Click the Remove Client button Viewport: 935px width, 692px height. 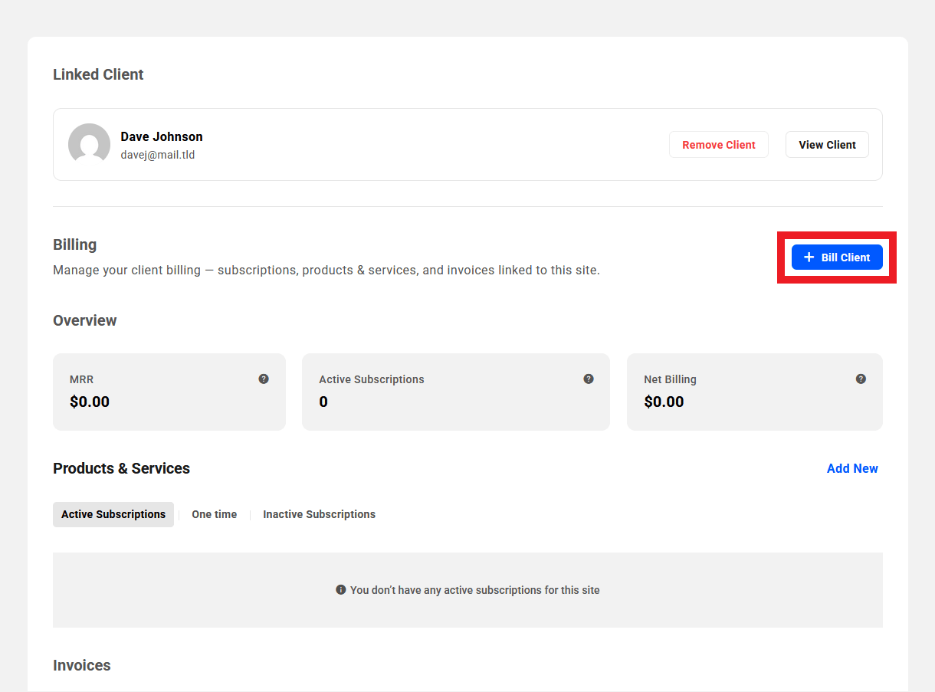pyautogui.click(x=719, y=145)
